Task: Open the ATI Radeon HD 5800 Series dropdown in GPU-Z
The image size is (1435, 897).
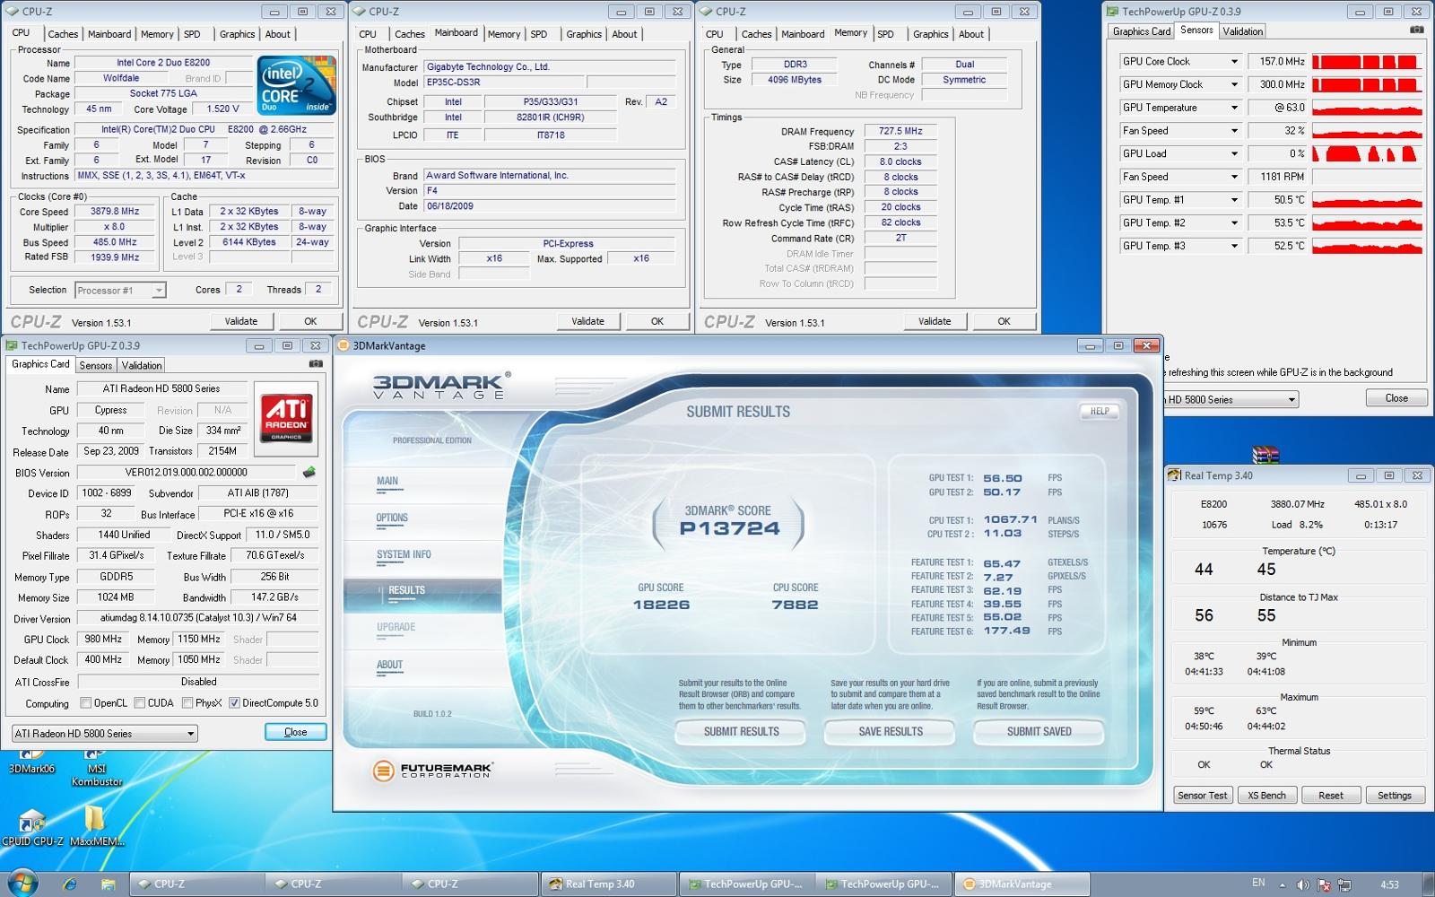Action: pos(105,734)
